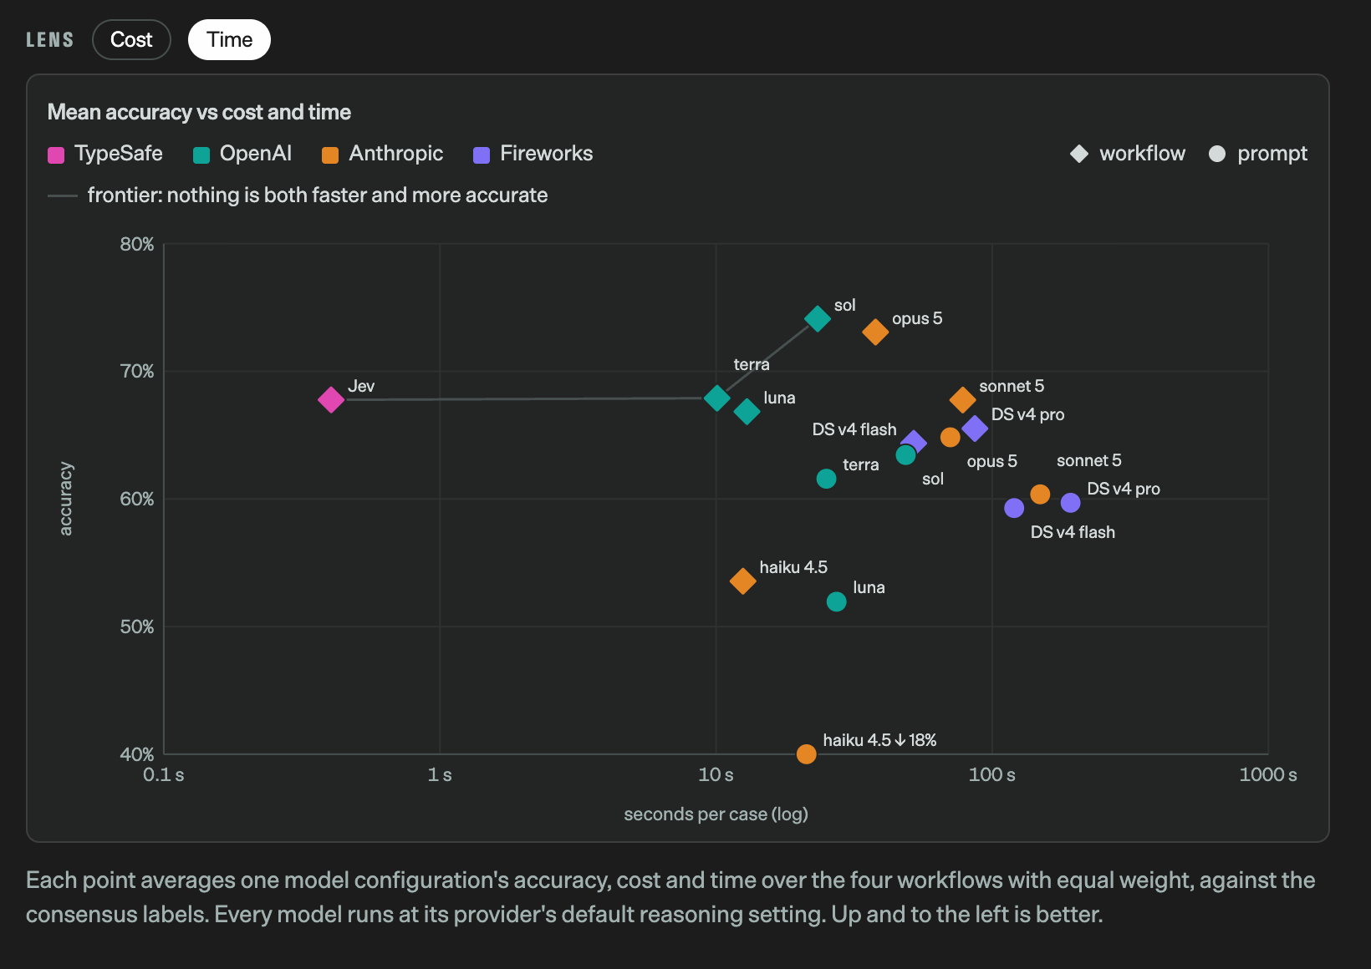The image size is (1371, 969).
Task: Click the teal sol workflow diamond
Action: coord(818,318)
